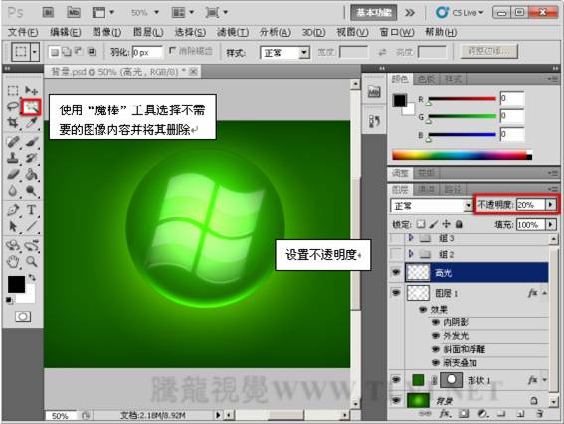The width and height of the screenshot is (564, 424).
Task: Open the CS Live dropdown
Action: pyautogui.click(x=460, y=13)
